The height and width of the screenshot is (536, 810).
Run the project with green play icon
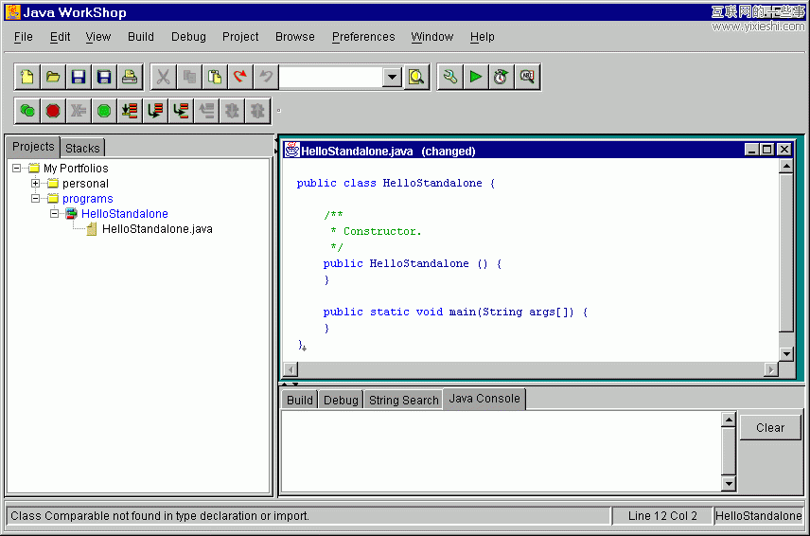(476, 78)
